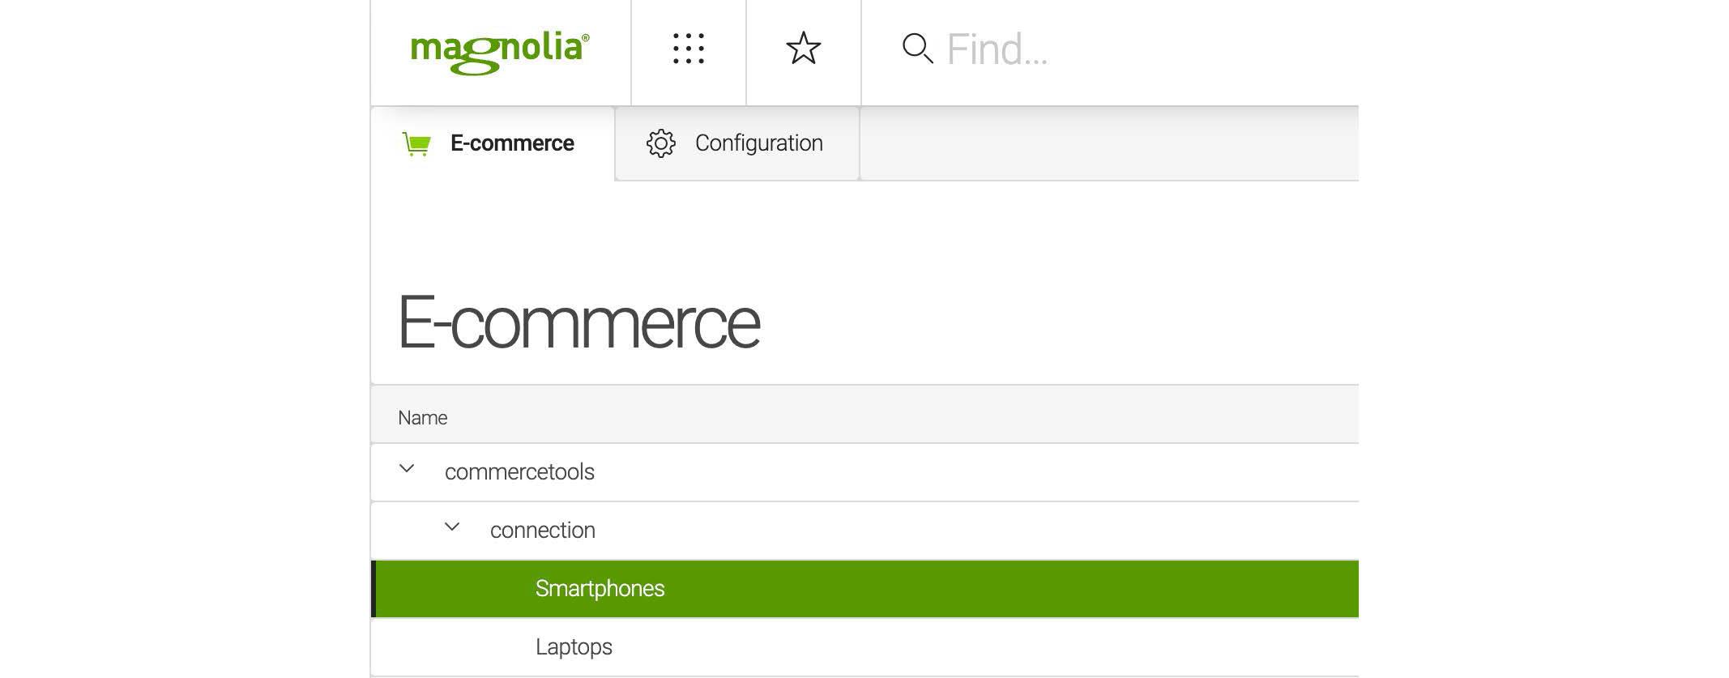Select the commercetools row label

[x=519, y=471]
